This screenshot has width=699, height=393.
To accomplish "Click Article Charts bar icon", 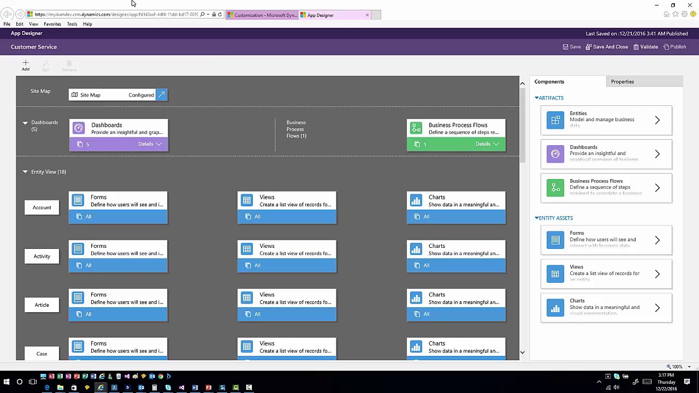I will pos(416,298).
